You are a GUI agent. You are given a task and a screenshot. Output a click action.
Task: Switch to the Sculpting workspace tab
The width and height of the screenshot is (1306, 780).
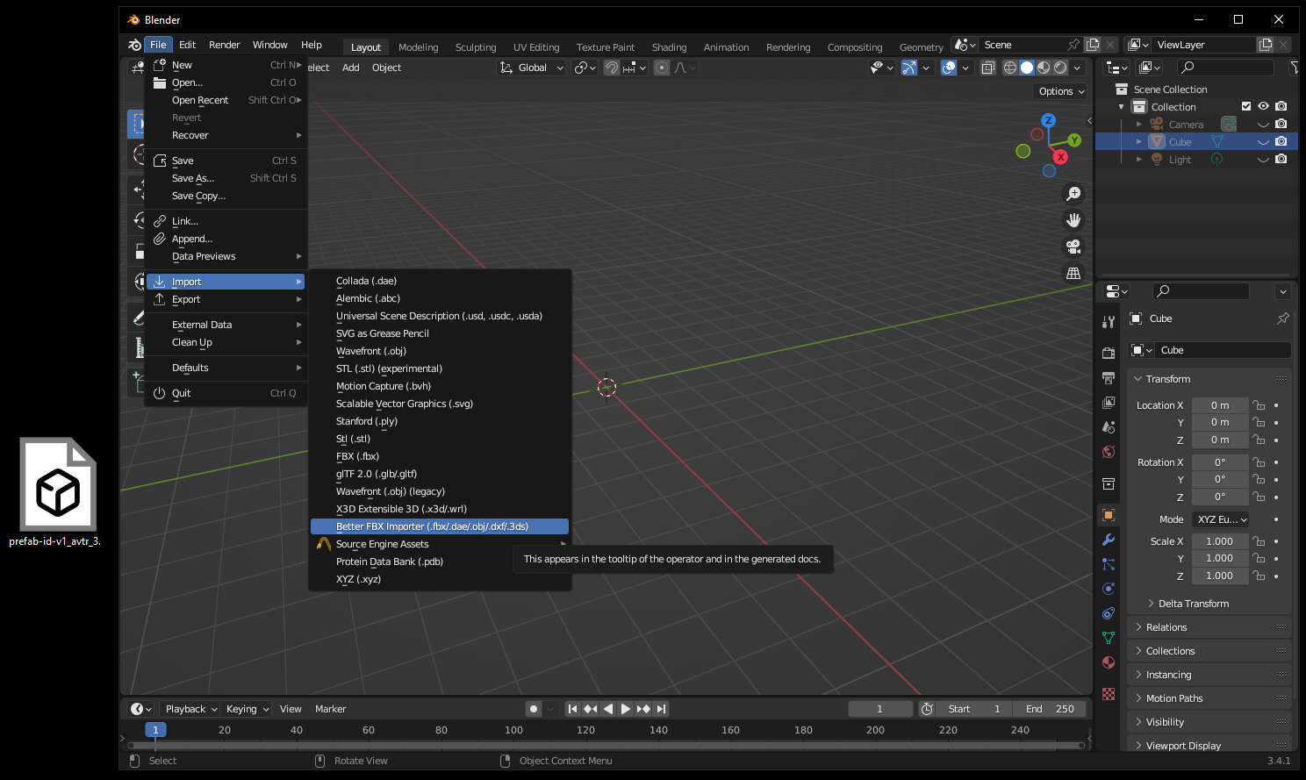click(476, 47)
